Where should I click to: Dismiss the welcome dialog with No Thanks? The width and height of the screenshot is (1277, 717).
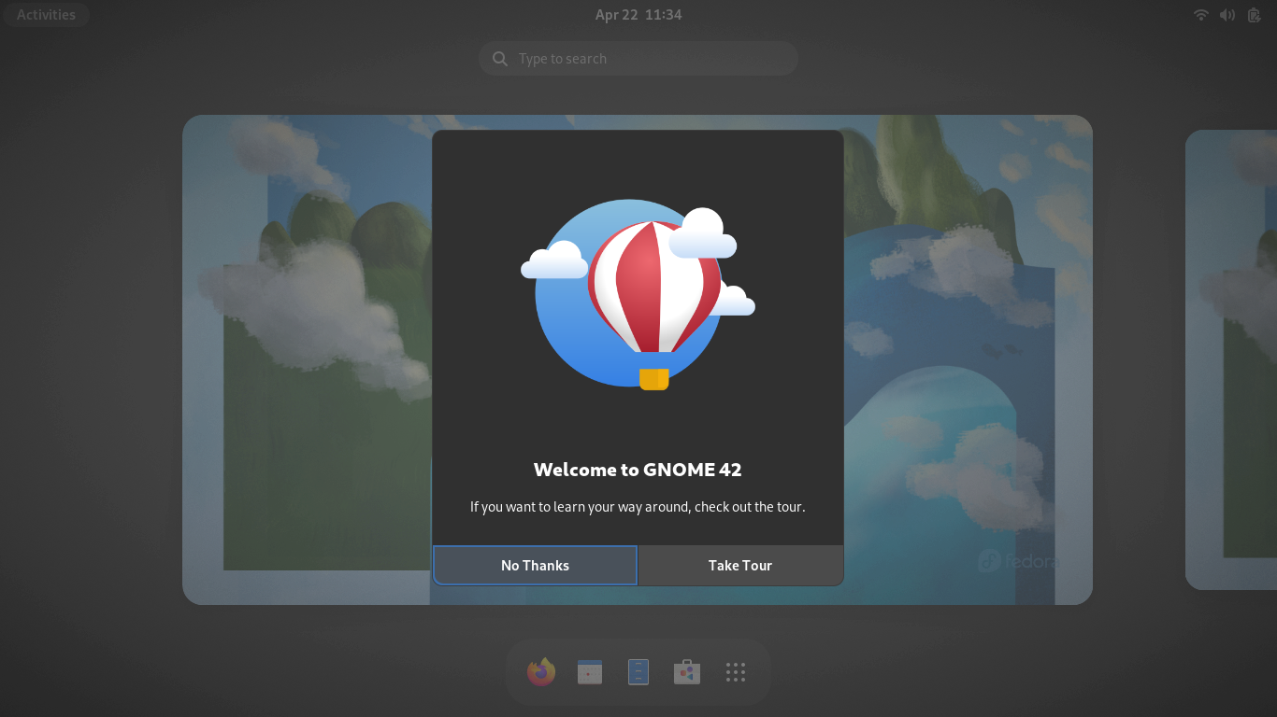(535, 566)
